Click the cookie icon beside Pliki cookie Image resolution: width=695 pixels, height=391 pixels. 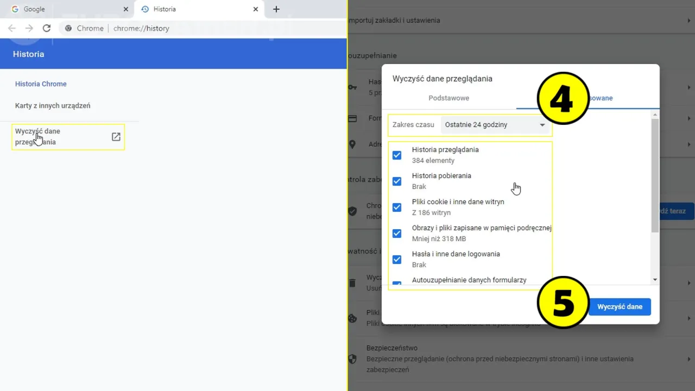click(x=353, y=318)
